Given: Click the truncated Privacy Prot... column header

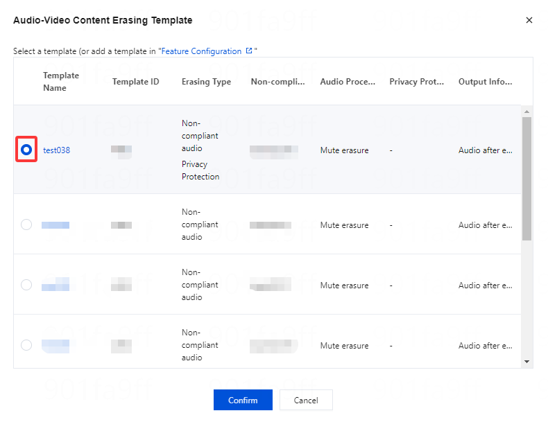Looking at the screenshot, I should coord(416,82).
